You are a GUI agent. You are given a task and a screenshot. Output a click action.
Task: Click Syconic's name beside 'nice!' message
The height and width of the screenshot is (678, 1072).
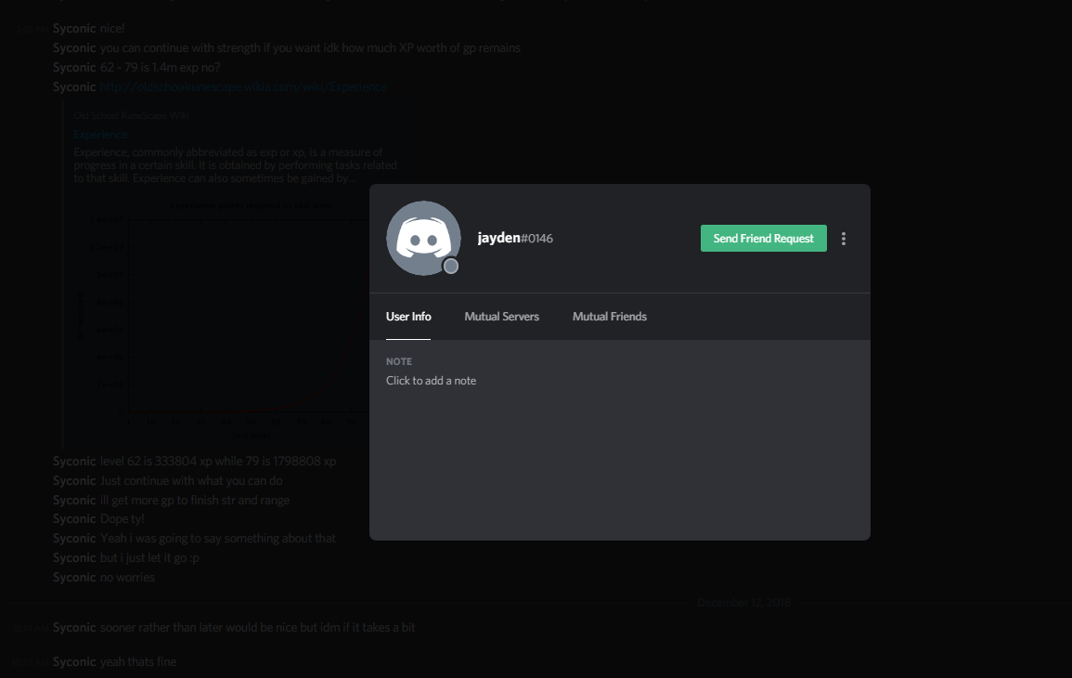(74, 28)
